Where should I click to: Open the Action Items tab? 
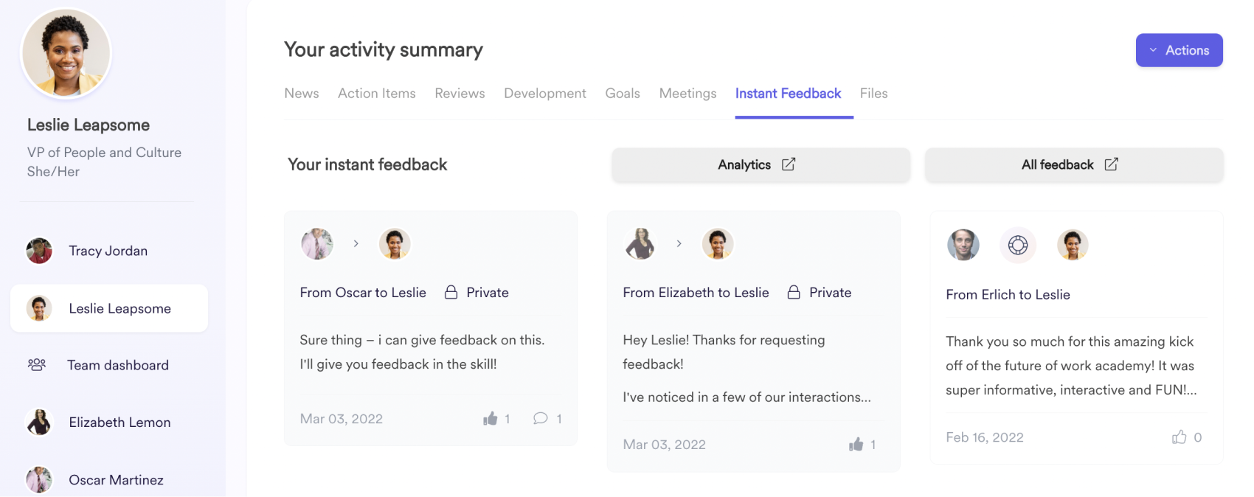pyautogui.click(x=376, y=94)
